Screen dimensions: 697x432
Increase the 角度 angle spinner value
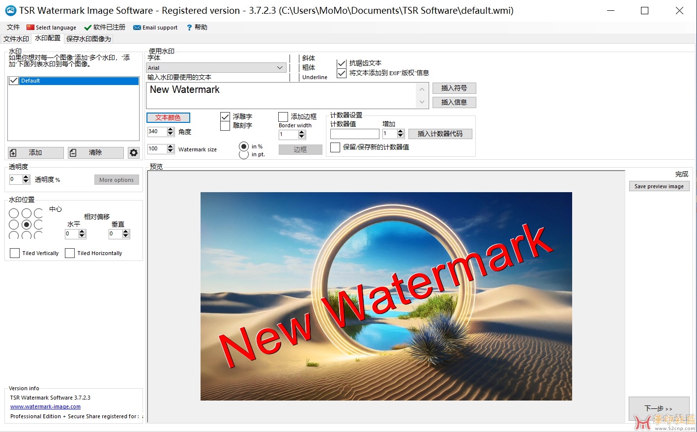[x=171, y=130]
